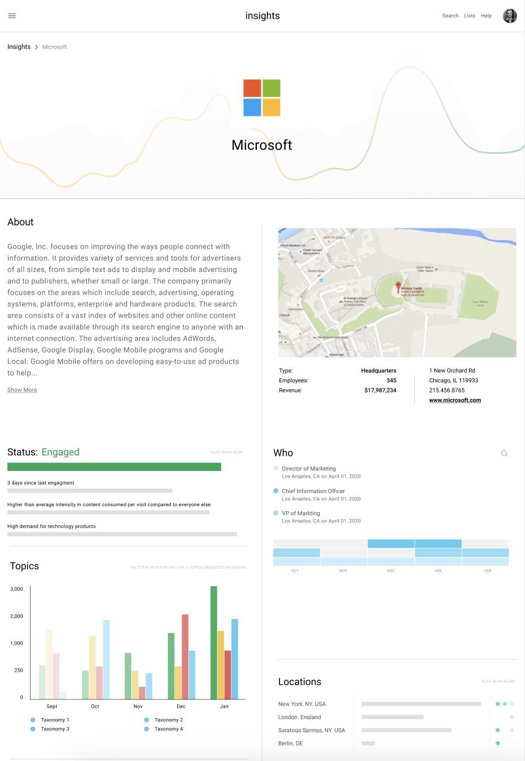Click Taxonomy 2 legend dot
The width and height of the screenshot is (525, 761).
[x=147, y=720]
